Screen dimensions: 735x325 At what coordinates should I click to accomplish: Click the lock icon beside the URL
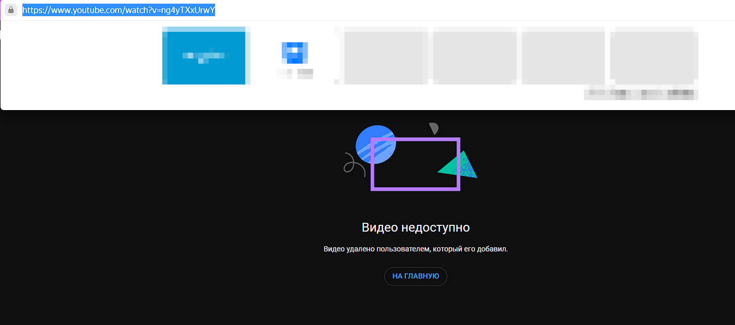[11, 10]
